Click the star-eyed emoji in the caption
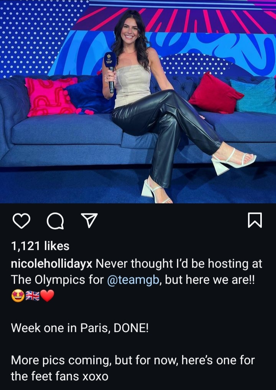 [18, 296]
